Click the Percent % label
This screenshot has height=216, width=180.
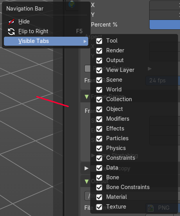(104, 25)
